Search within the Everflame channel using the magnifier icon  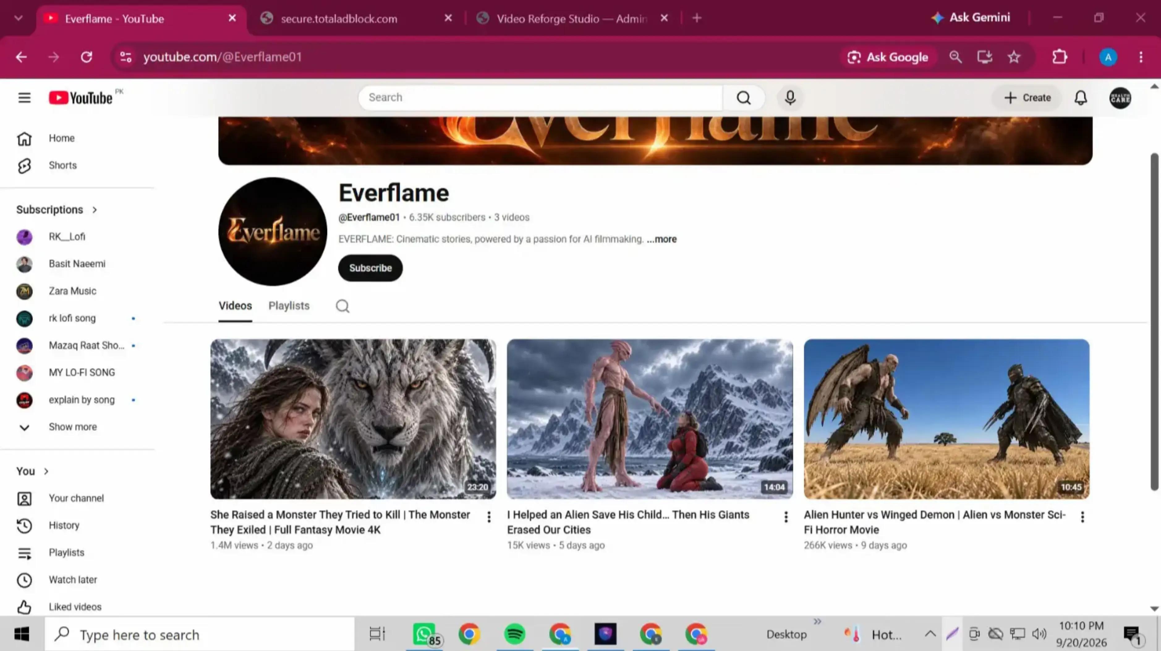[x=342, y=306]
